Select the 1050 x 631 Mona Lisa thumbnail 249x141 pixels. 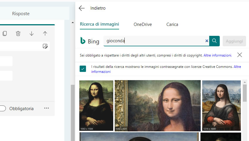click(157, 106)
